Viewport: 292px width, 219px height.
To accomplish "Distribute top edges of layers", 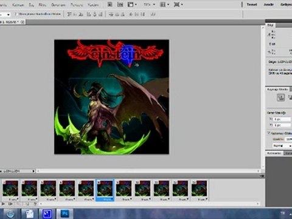I will pyautogui.click(x=111, y=14).
